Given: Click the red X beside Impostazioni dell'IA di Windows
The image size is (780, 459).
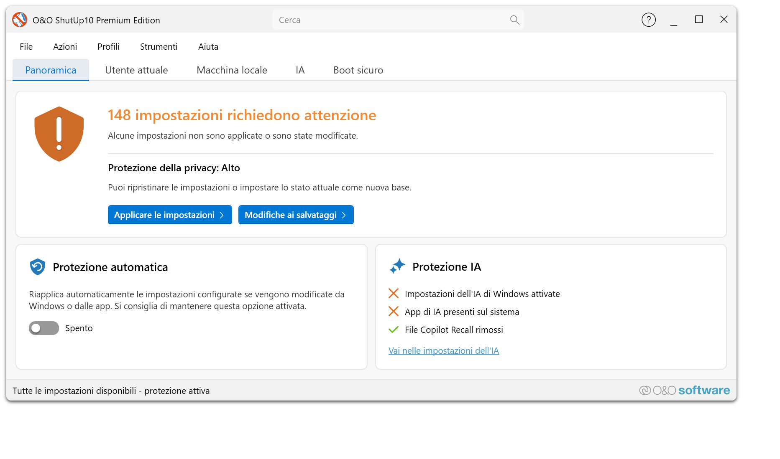Looking at the screenshot, I should 393,294.
